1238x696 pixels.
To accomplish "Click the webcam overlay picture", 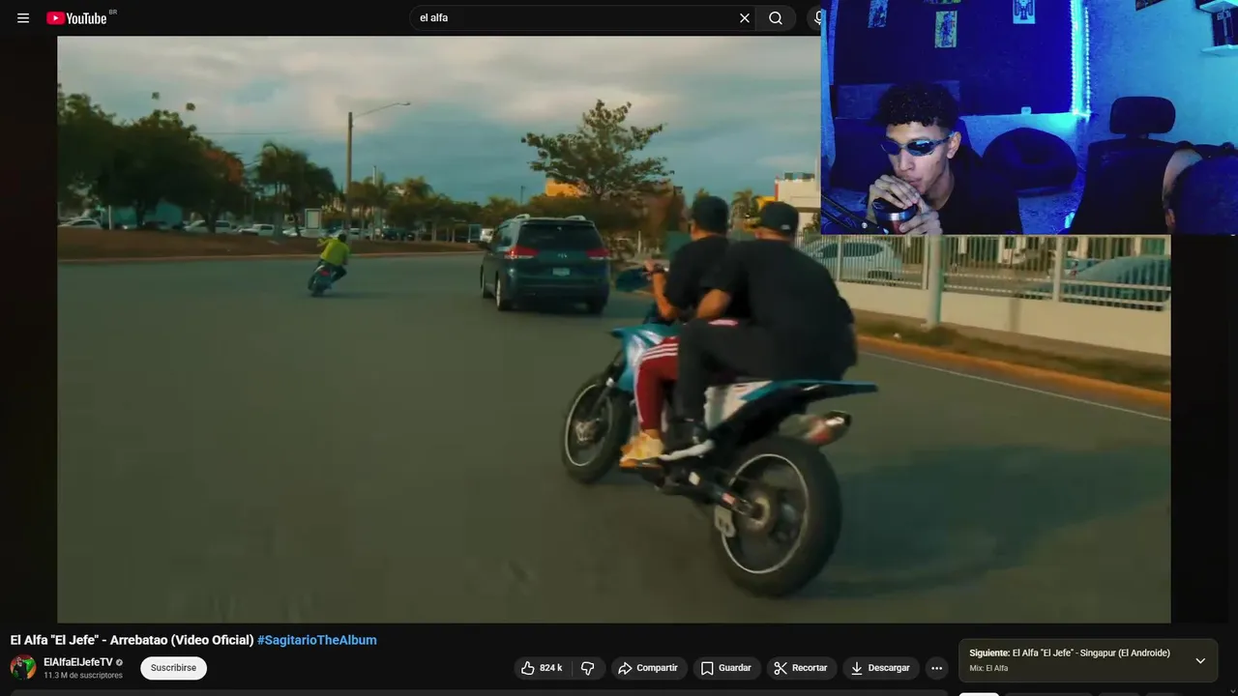I will pyautogui.click(x=1029, y=117).
